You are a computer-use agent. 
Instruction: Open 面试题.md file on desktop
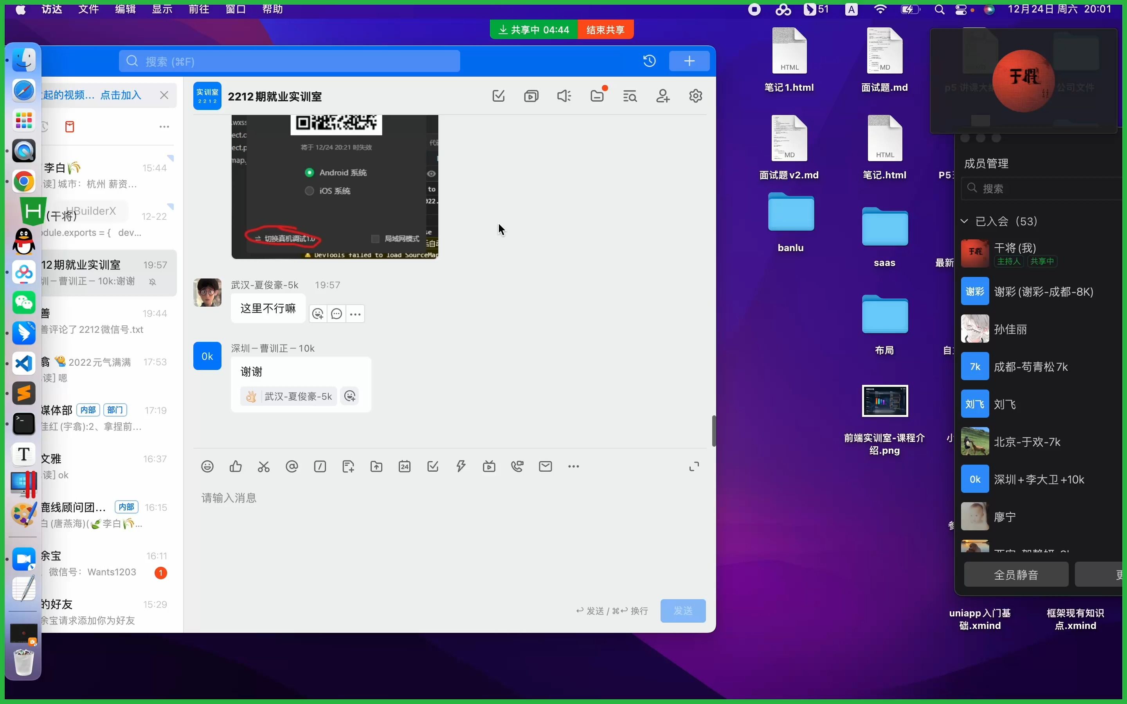coord(884,61)
